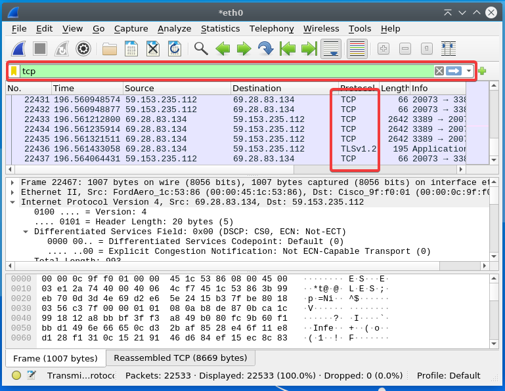Select packet 22433 row
Image resolution: width=505 pixels, height=391 pixels.
(x=236, y=119)
